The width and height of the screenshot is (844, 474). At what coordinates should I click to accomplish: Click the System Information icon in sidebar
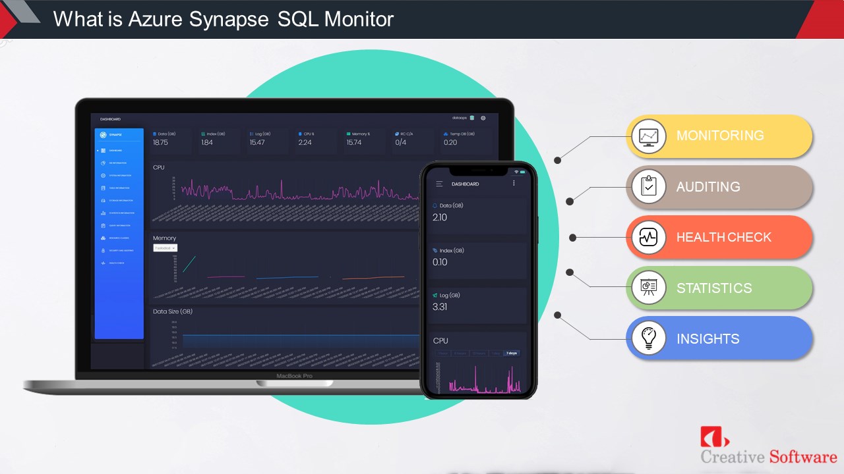point(103,175)
